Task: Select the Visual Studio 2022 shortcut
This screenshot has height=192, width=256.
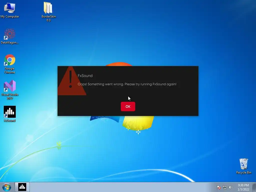Action: [10, 90]
